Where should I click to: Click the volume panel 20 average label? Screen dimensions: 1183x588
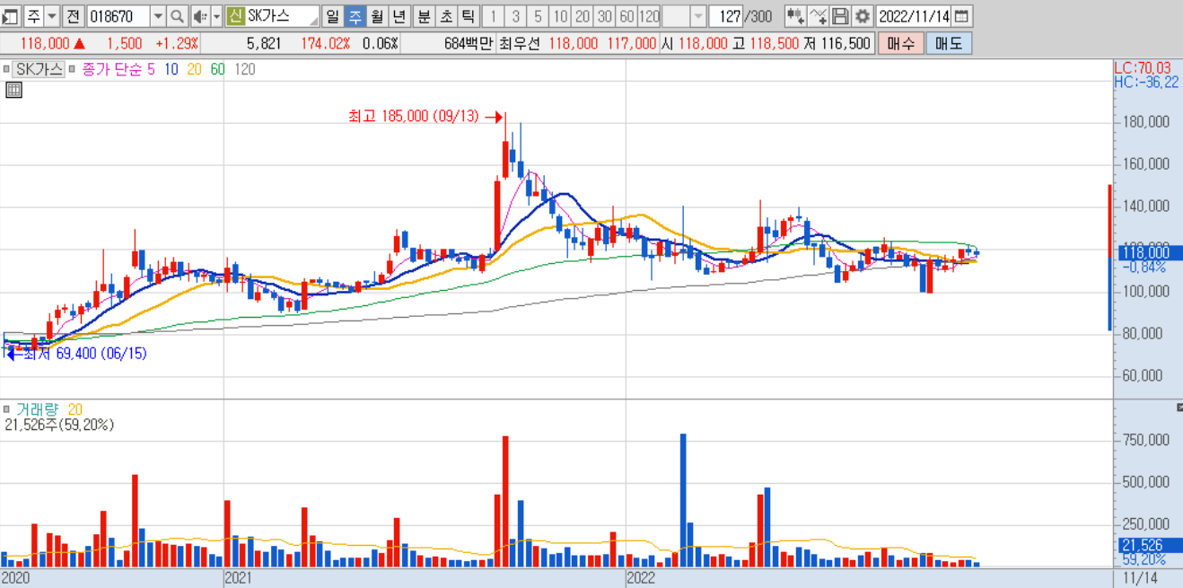(x=75, y=408)
